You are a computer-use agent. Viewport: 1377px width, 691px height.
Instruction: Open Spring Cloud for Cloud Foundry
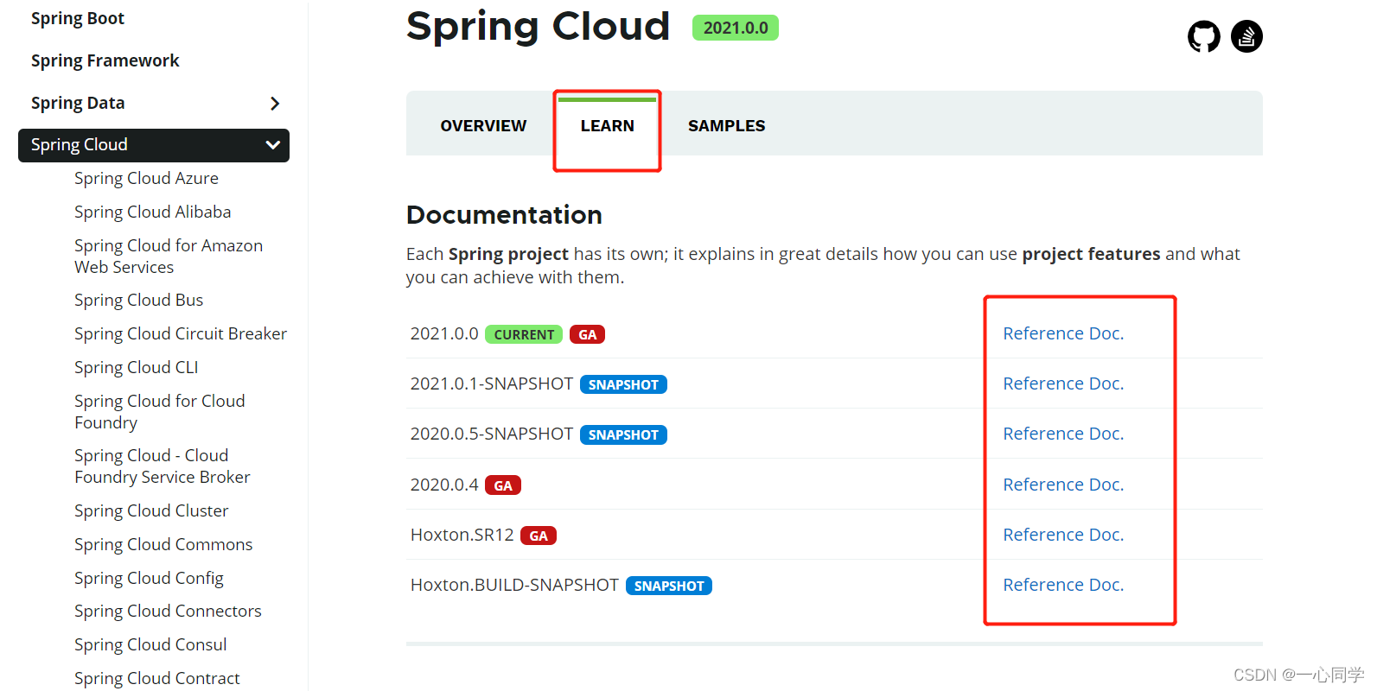click(x=160, y=411)
